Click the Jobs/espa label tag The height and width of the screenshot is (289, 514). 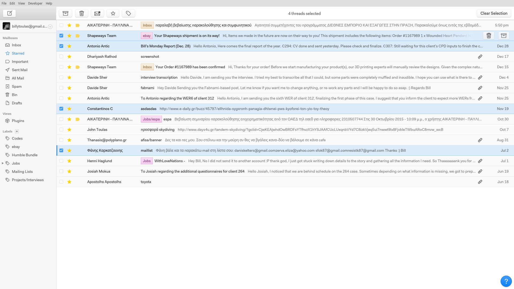pos(151,119)
